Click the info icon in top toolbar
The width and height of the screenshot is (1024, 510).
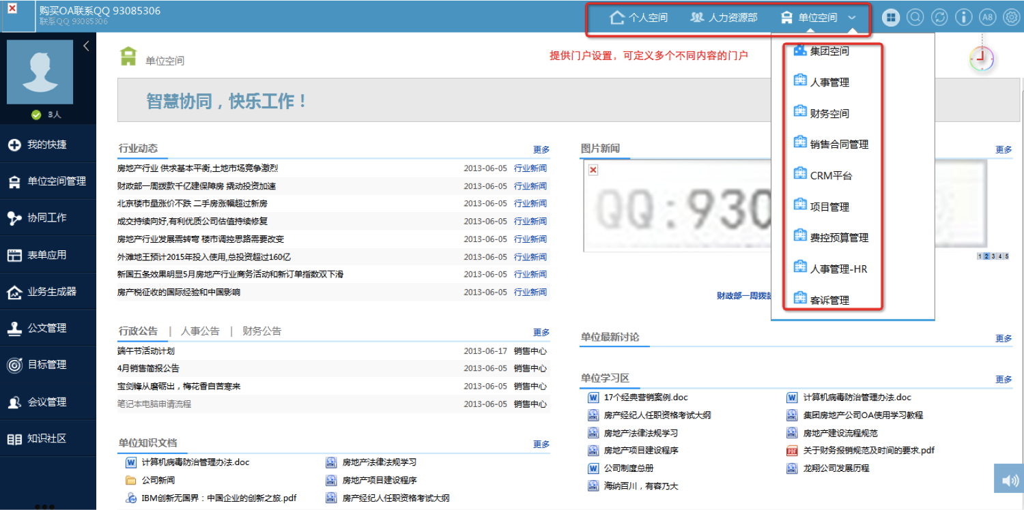pyautogui.click(x=963, y=18)
